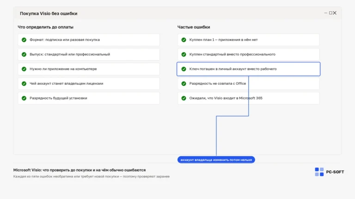The height and width of the screenshot is (199, 355).
Task: Click the check icon beside 'Разрядность будущей установки'
Action: click(x=24, y=98)
